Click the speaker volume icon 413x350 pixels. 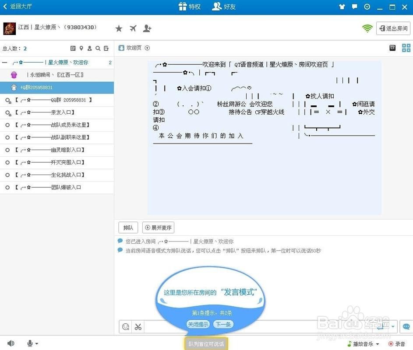(x=11, y=343)
